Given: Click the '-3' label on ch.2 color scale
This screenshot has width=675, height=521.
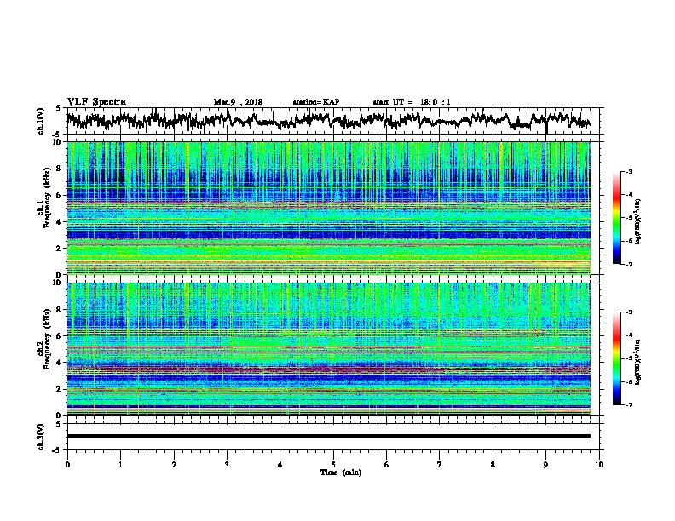Looking at the screenshot, I should [628, 312].
